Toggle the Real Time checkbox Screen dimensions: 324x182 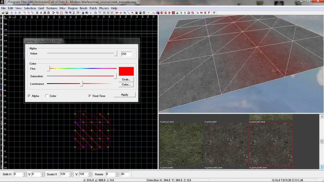coord(90,96)
